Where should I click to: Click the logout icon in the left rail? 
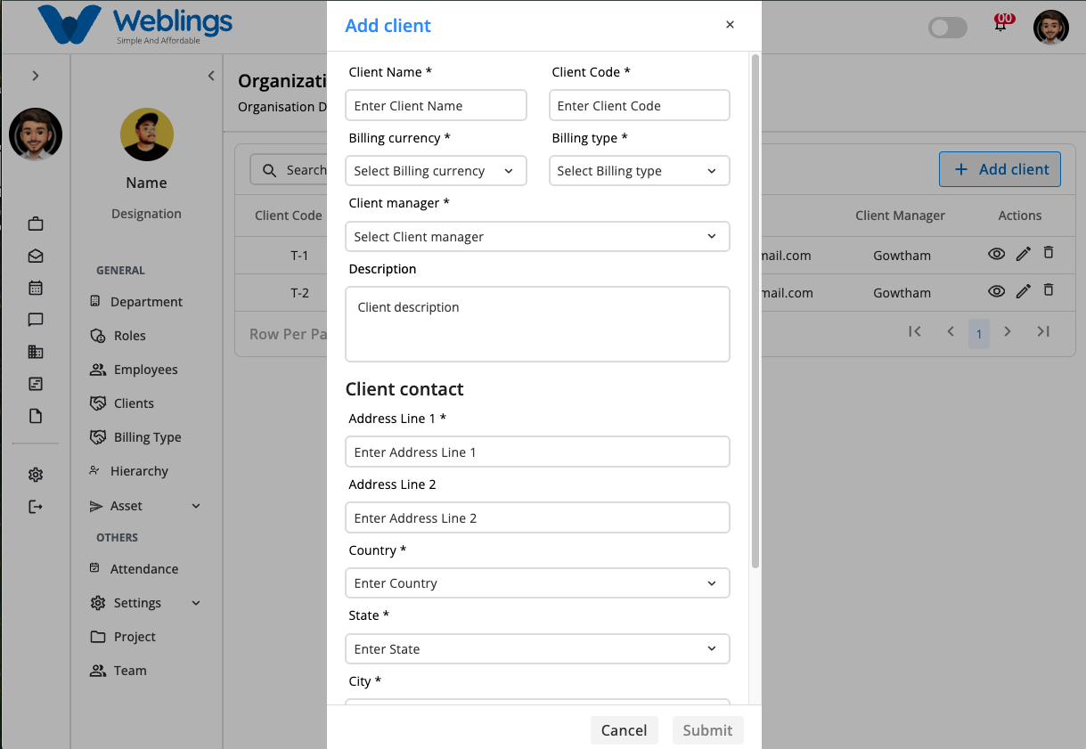point(36,507)
